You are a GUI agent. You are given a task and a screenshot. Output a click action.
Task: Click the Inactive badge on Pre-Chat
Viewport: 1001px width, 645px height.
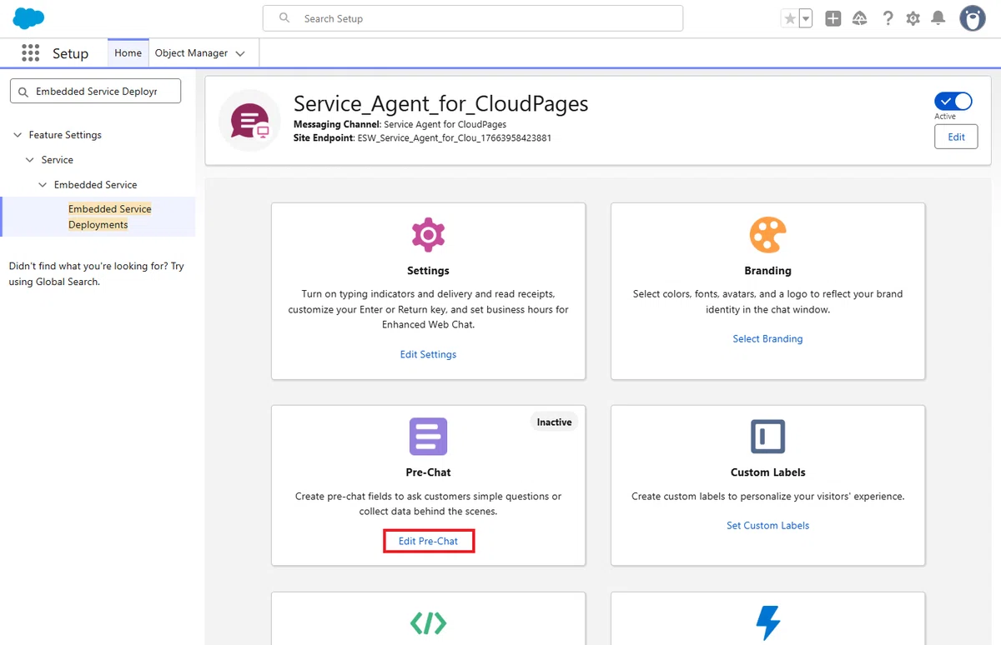554,422
